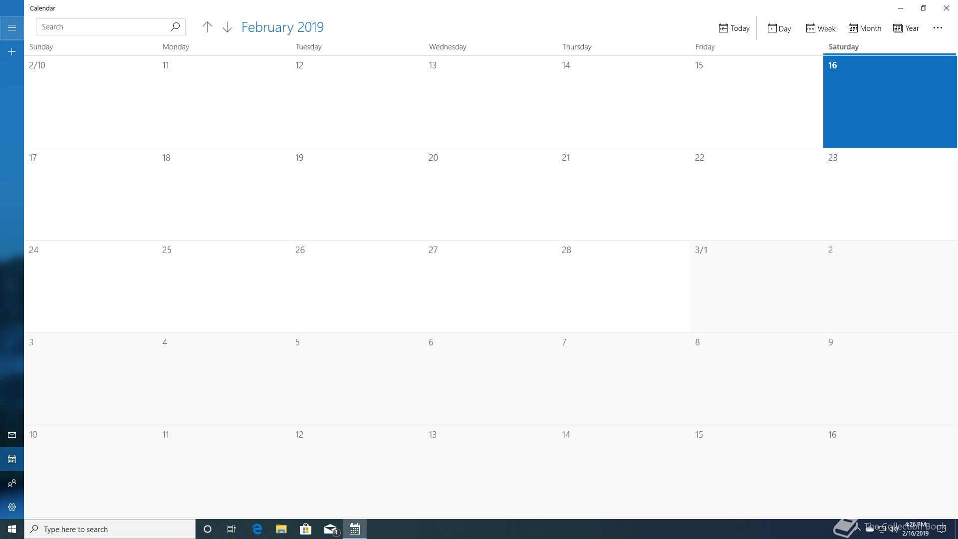
Task: Switch to Day view
Action: coord(779,28)
